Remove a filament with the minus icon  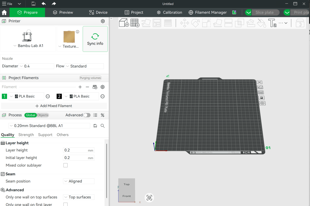coord(87,87)
